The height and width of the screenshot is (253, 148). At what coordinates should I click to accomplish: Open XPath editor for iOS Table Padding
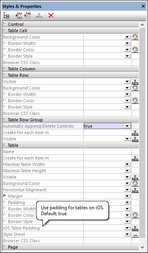pos(135,228)
